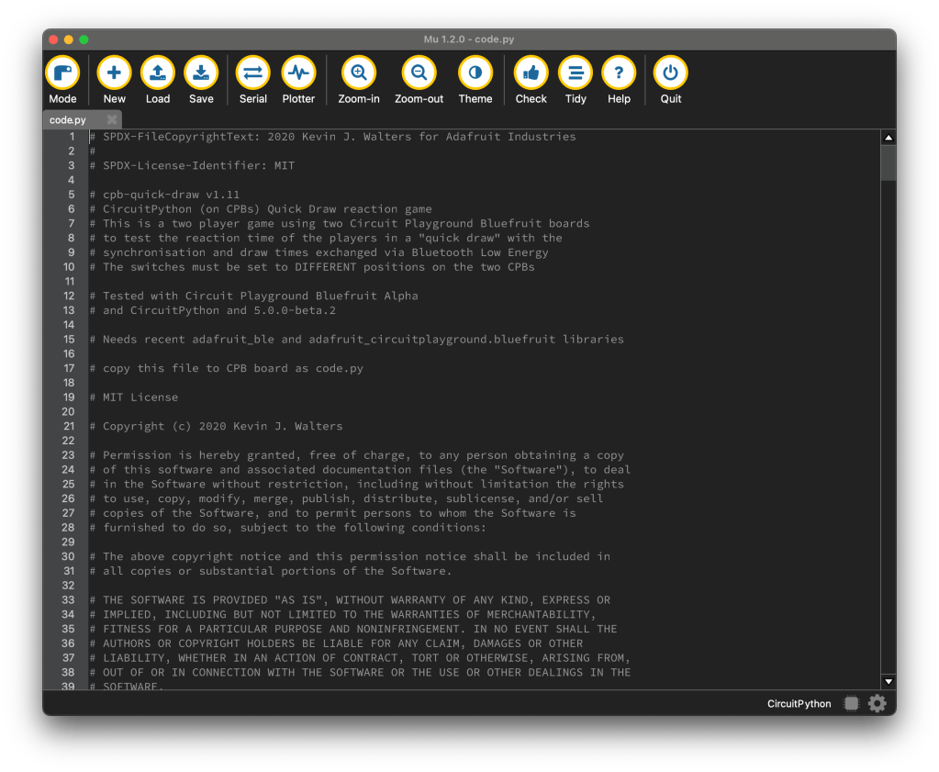Open the Serial console

click(253, 73)
